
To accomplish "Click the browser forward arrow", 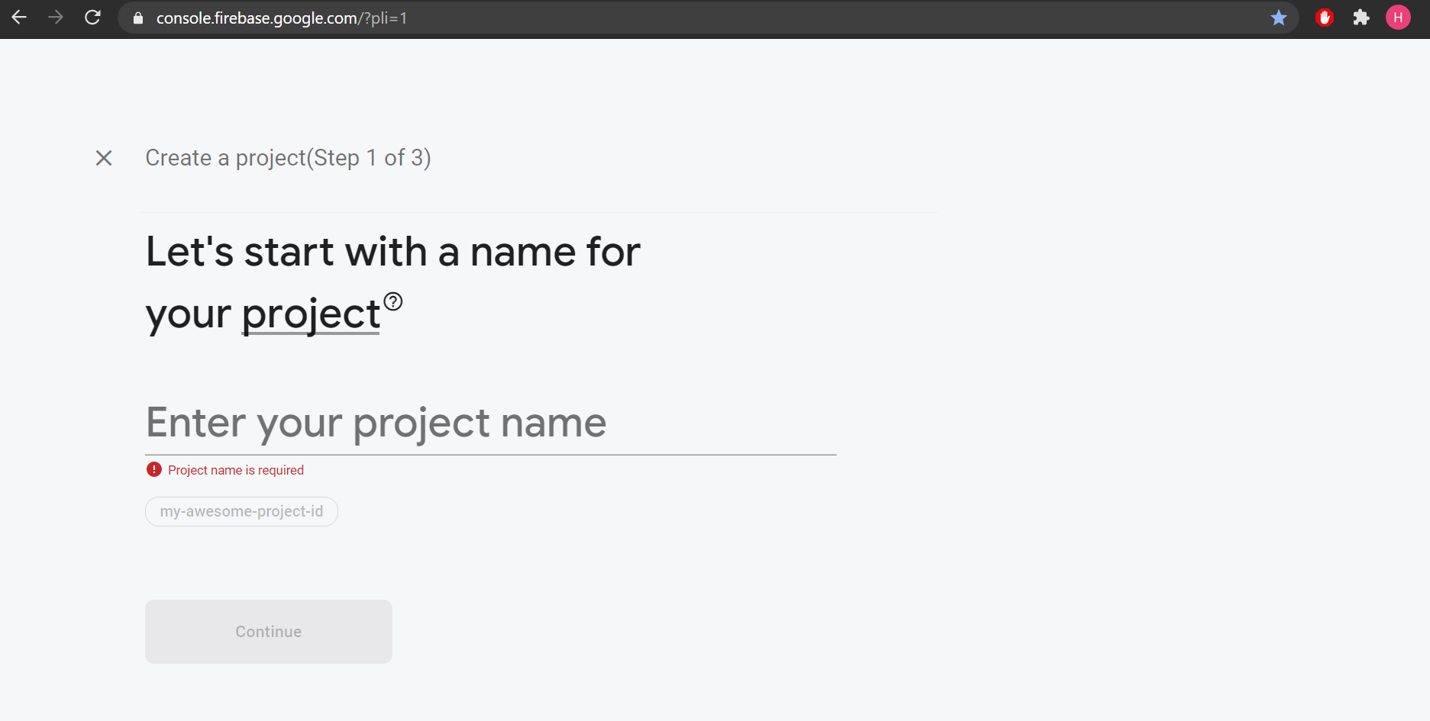I will tap(56, 17).
